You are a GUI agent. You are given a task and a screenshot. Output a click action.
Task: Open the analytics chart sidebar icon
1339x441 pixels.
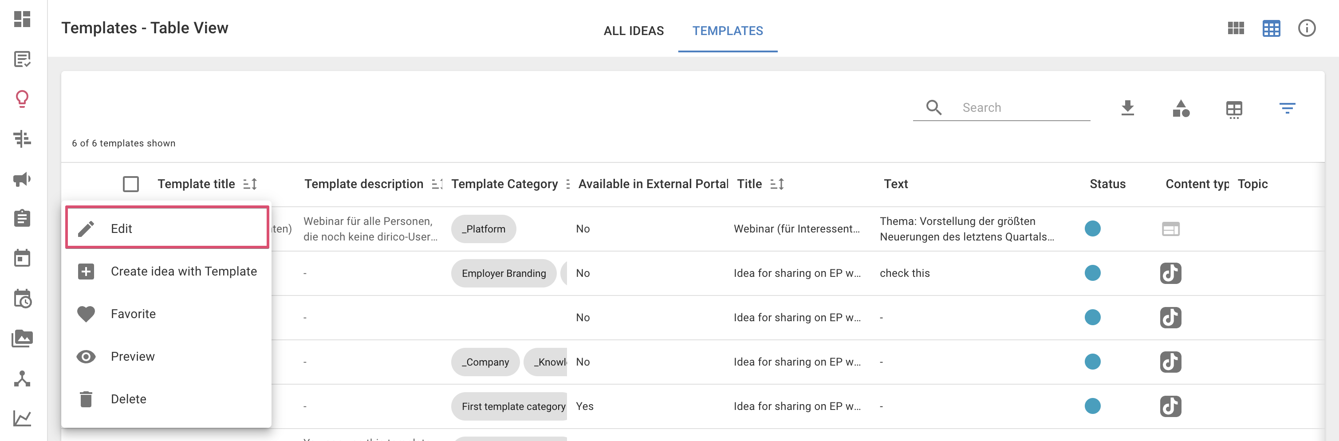[x=22, y=418]
